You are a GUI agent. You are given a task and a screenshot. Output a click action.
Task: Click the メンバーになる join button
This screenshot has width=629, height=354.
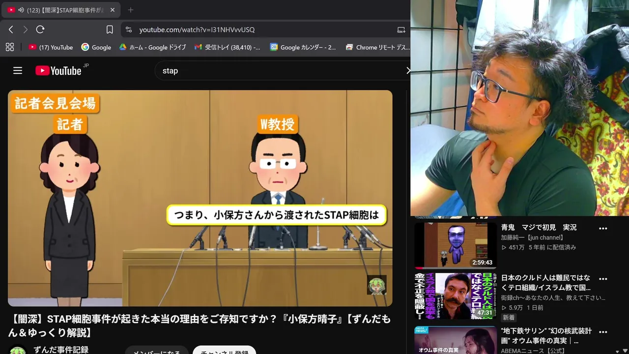pyautogui.click(x=157, y=350)
